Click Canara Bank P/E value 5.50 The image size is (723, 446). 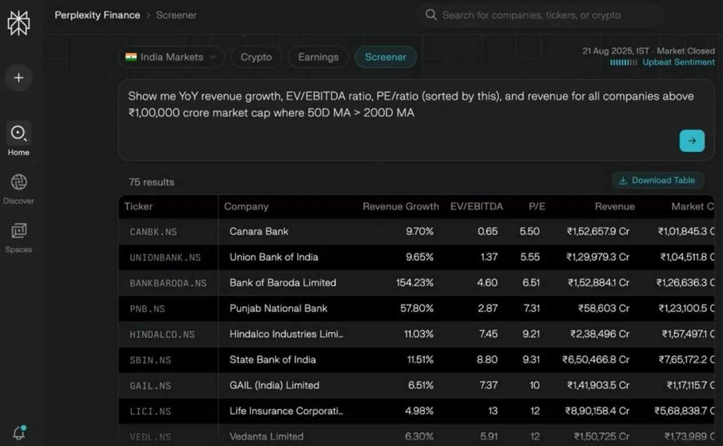(x=530, y=231)
